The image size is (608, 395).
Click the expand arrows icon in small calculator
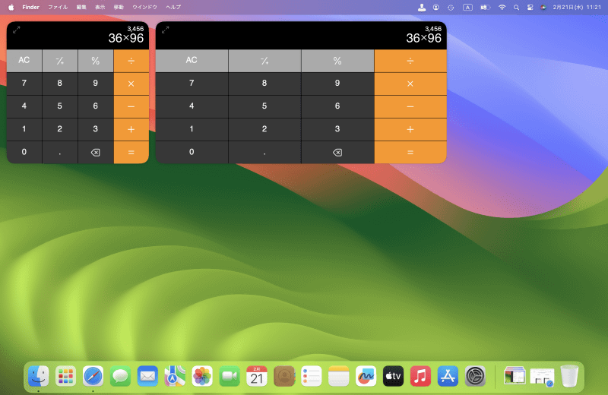(16, 30)
